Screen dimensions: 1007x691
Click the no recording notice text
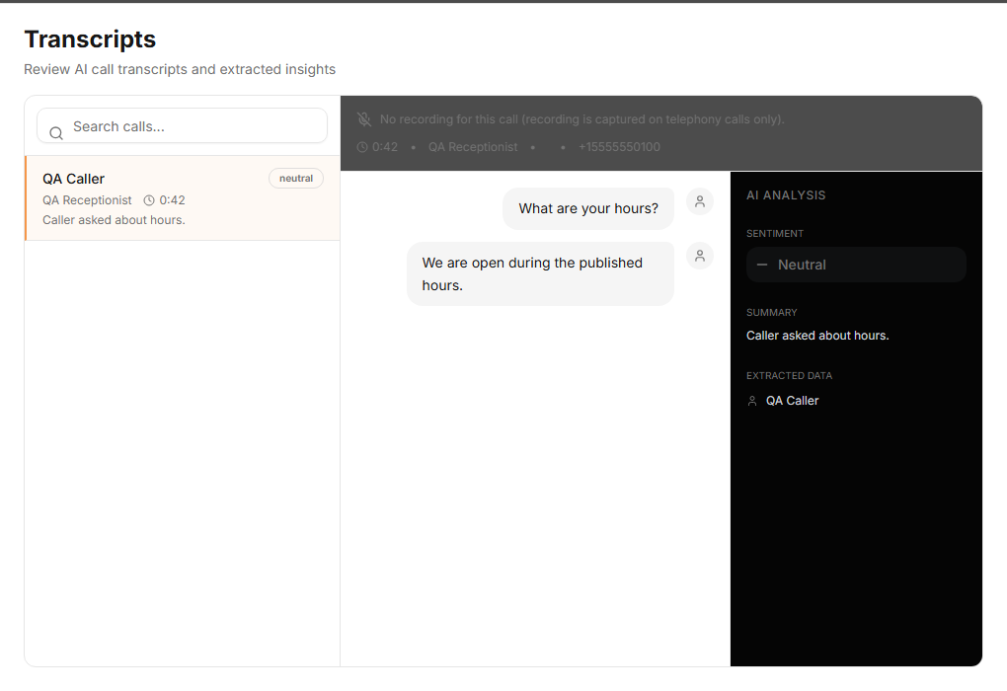581,119
